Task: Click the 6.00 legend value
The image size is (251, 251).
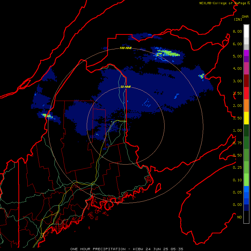Action: 237,44
